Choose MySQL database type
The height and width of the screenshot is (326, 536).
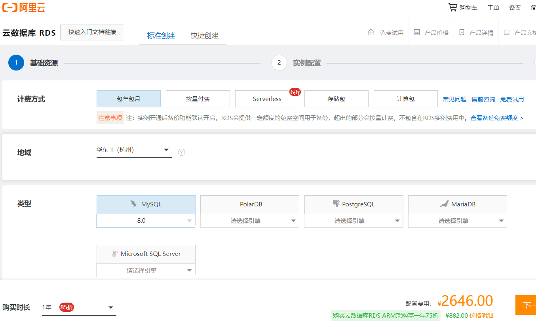point(146,204)
